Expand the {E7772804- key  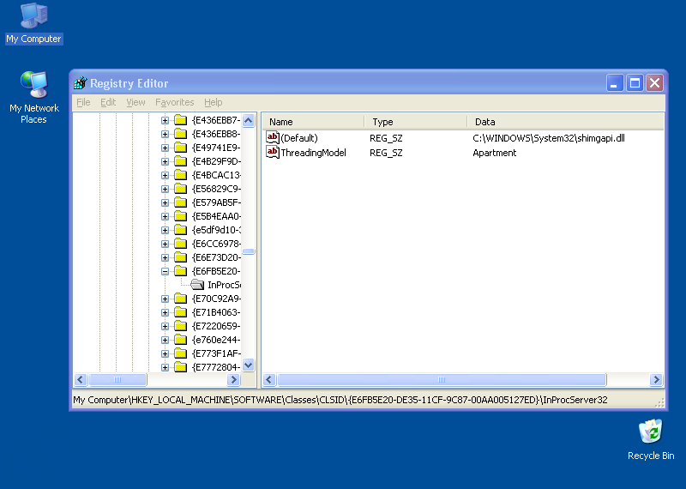click(165, 367)
